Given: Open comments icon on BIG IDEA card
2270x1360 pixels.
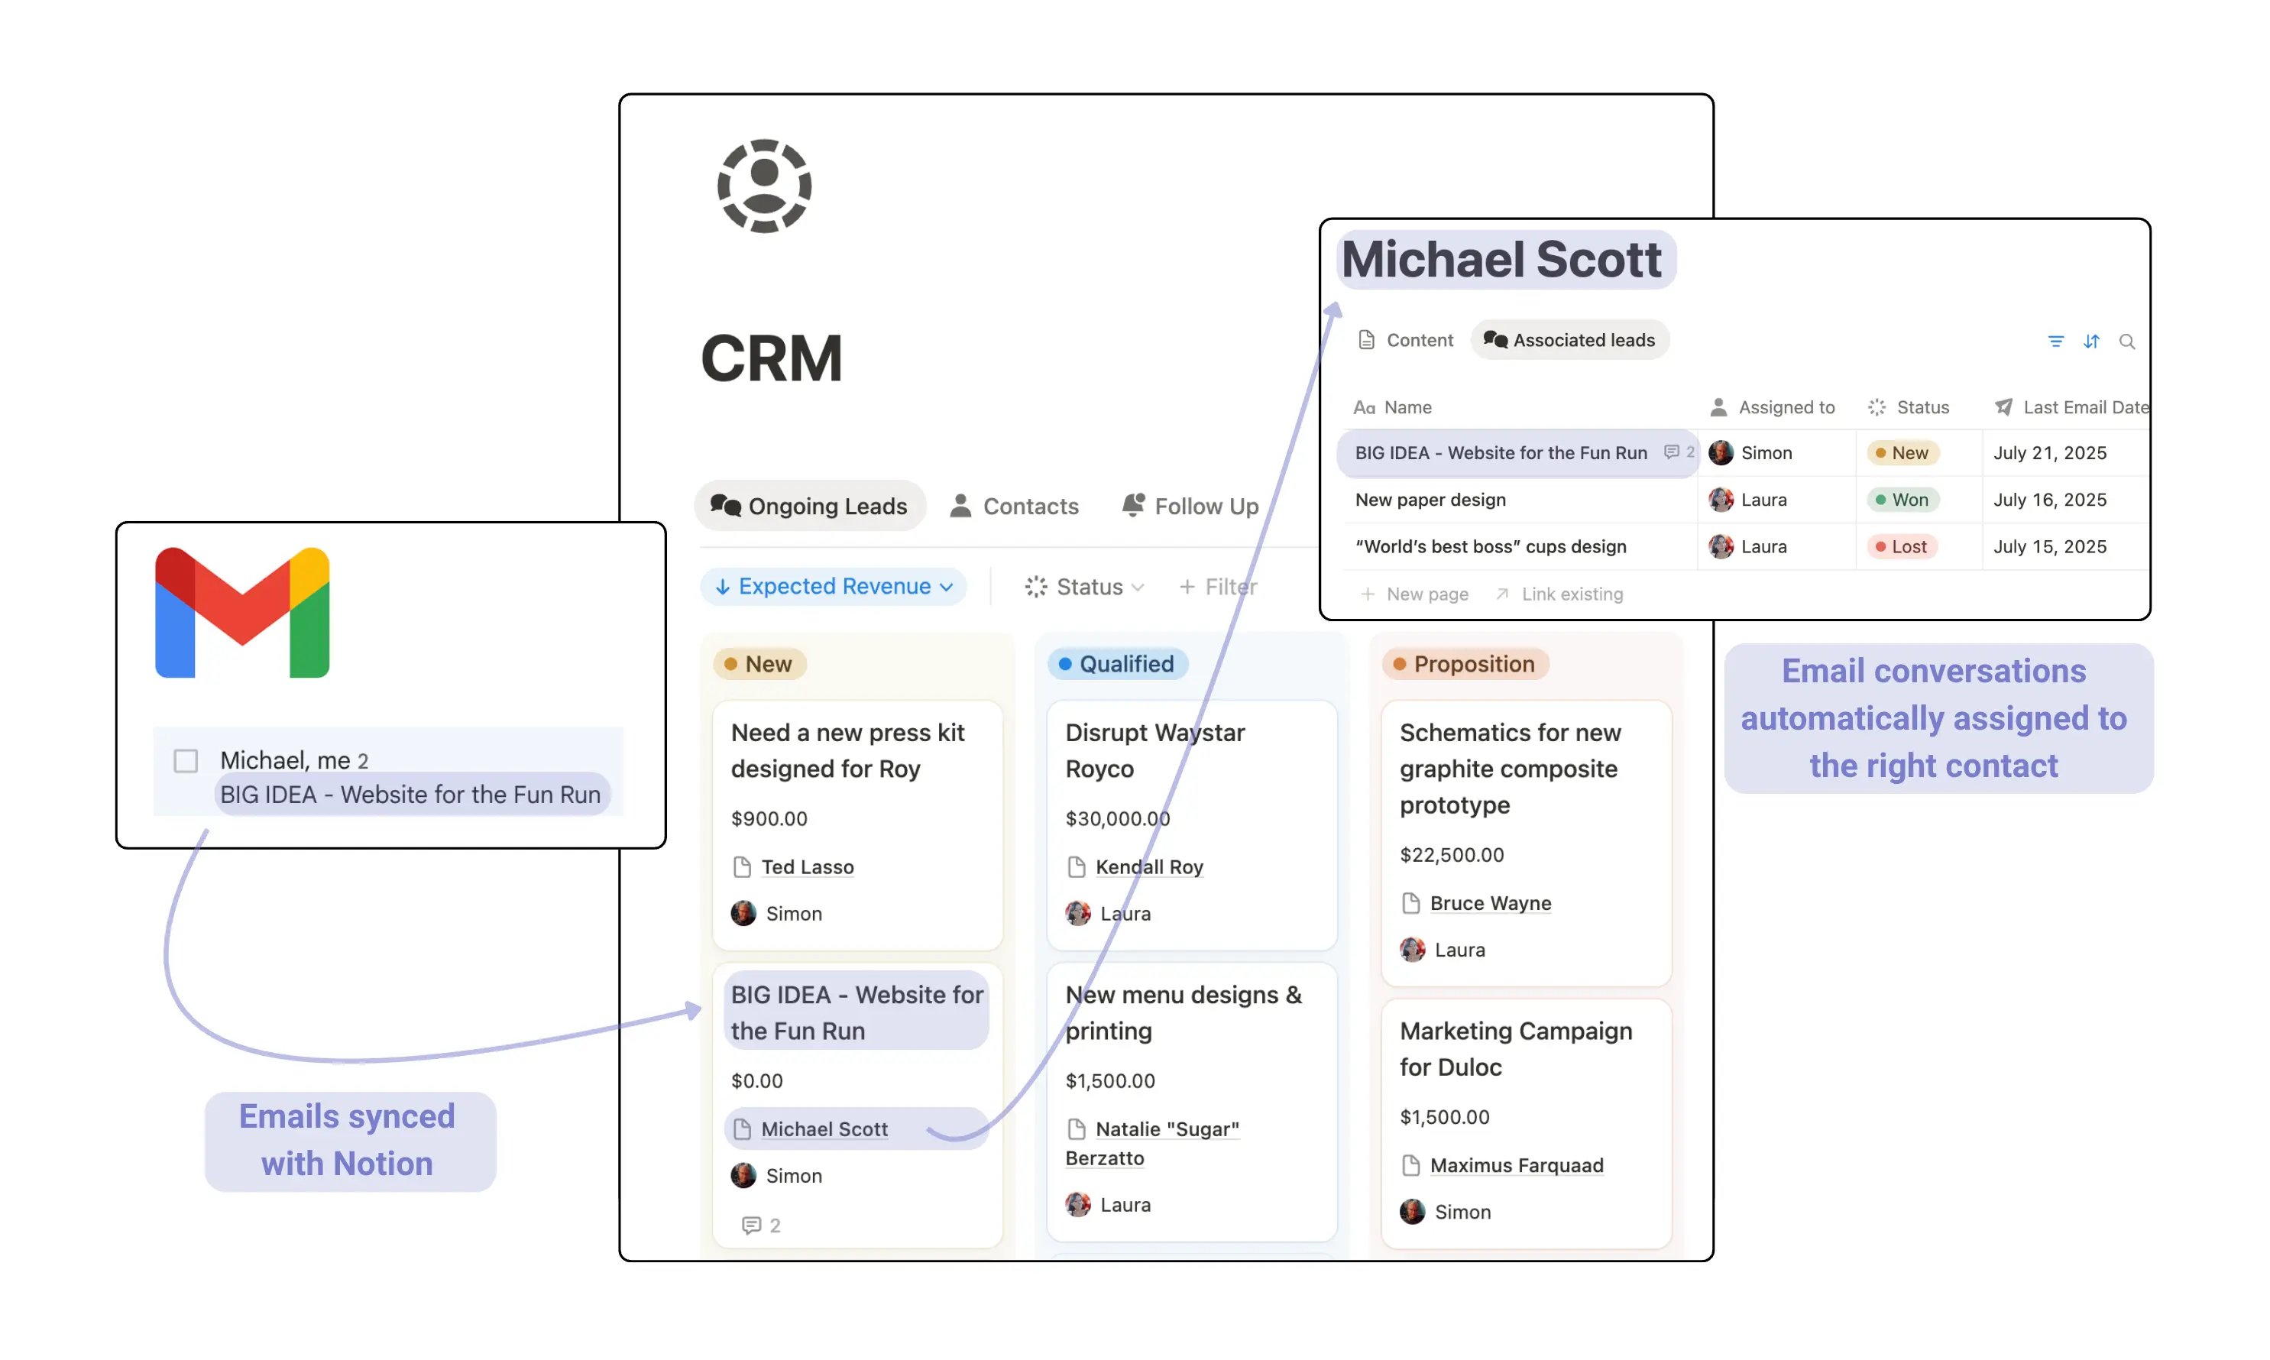Looking at the screenshot, I should (752, 1226).
